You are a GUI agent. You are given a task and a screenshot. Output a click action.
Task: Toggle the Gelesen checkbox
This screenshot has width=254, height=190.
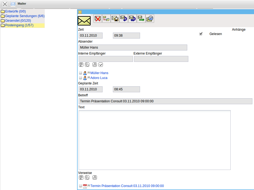tap(201, 34)
